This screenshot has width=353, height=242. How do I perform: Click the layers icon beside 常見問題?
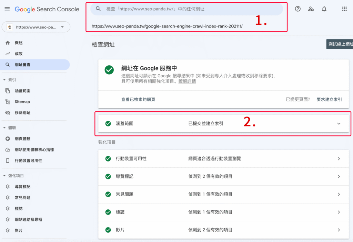pyautogui.click(x=8, y=198)
